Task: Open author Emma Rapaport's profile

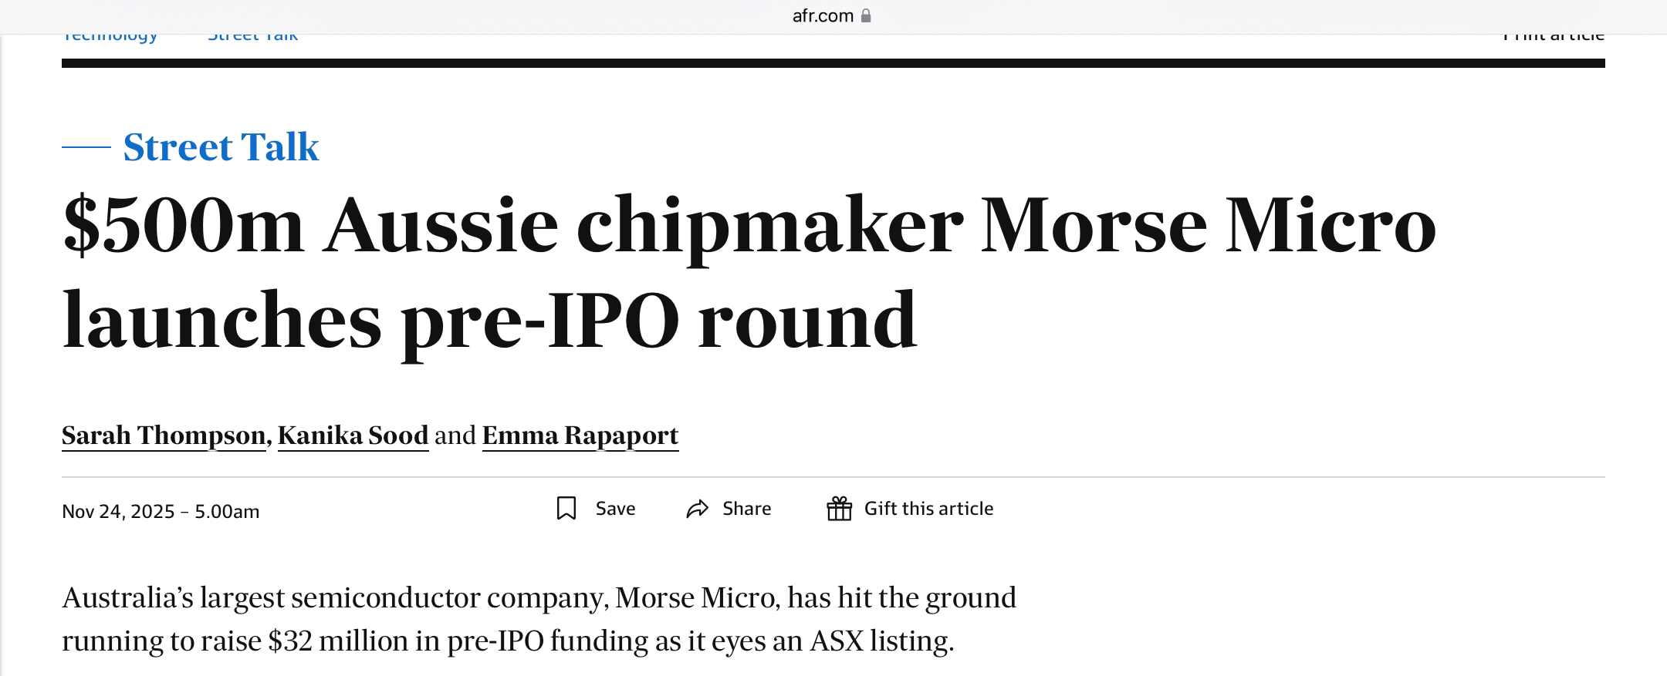Action: click(x=580, y=436)
